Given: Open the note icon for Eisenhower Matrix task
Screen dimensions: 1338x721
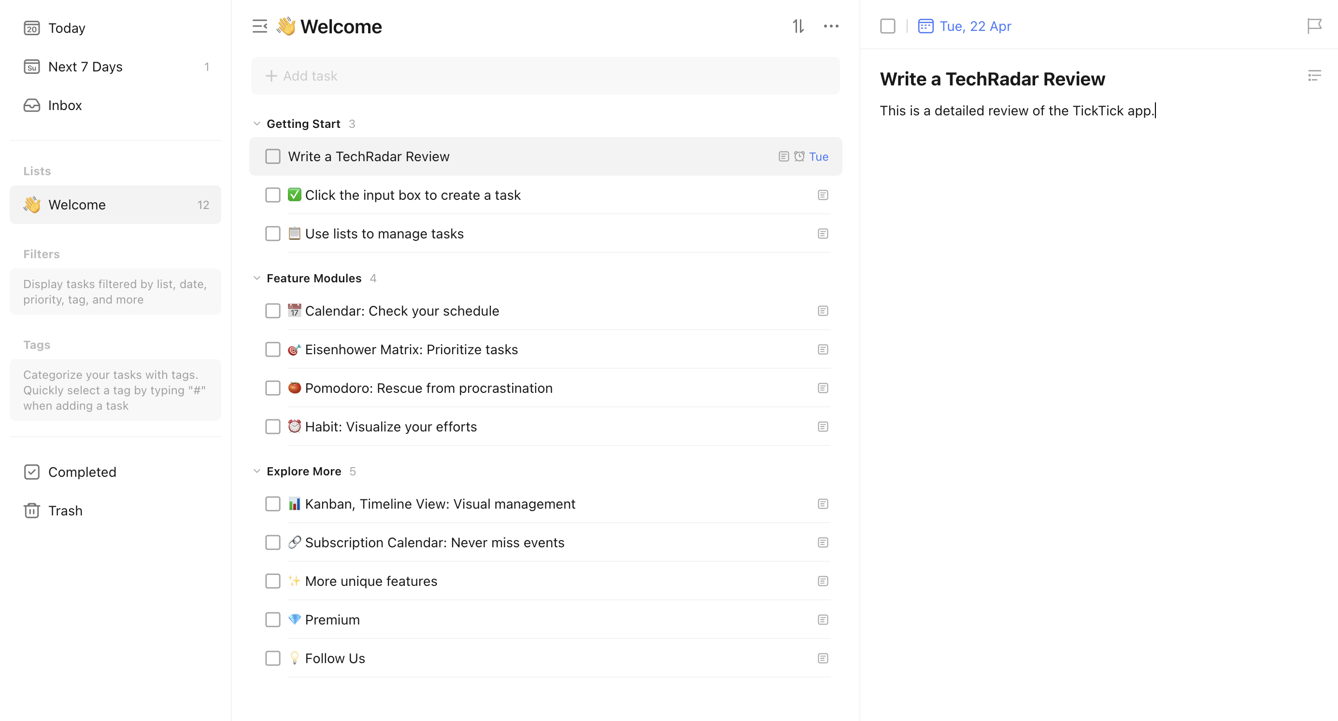Looking at the screenshot, I should tap(822, 349).
